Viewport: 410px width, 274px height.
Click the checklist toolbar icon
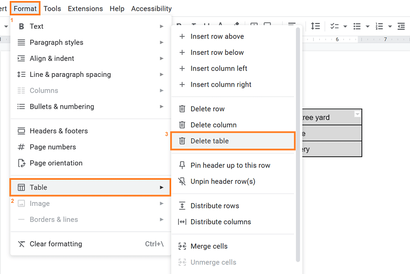[335, 26]
